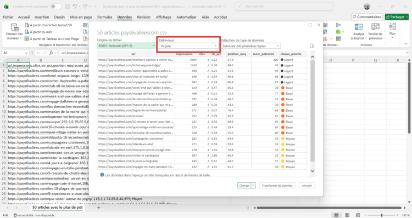The image size is (412, 218).
Task: Click the preview scroll up arrow
Action: coord(313,56)
